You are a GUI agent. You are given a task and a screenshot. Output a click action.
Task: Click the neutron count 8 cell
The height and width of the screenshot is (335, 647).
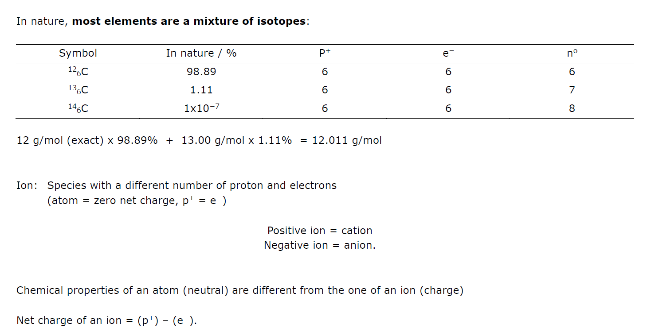[x=572, y=108]
